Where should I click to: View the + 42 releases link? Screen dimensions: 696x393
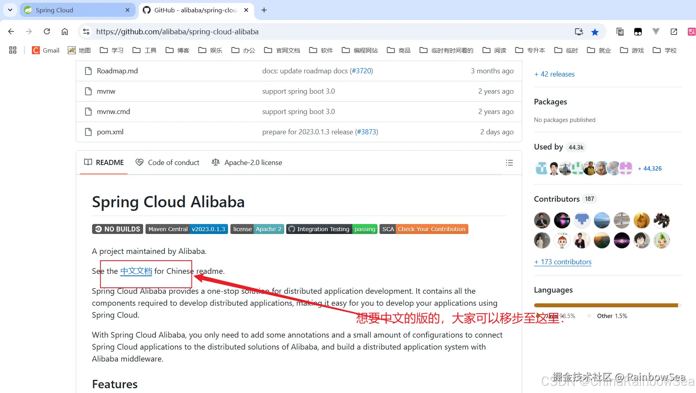(554, 74)
